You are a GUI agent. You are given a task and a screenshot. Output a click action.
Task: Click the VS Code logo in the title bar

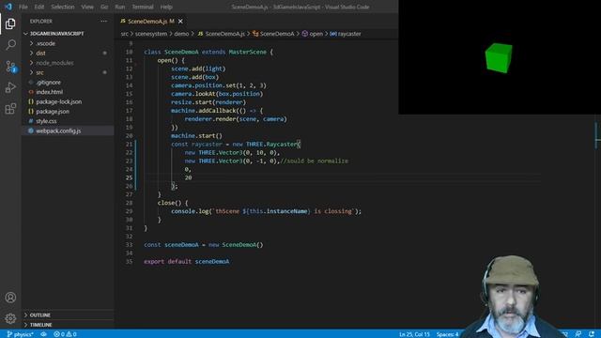[x=8, y=7]
